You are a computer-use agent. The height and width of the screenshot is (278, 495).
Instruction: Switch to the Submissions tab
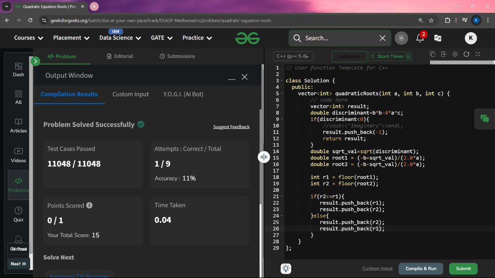(x=177, y=56)
